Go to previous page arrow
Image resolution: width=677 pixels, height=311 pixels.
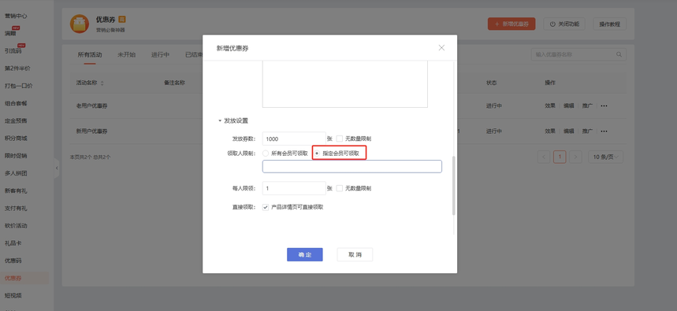544,157
